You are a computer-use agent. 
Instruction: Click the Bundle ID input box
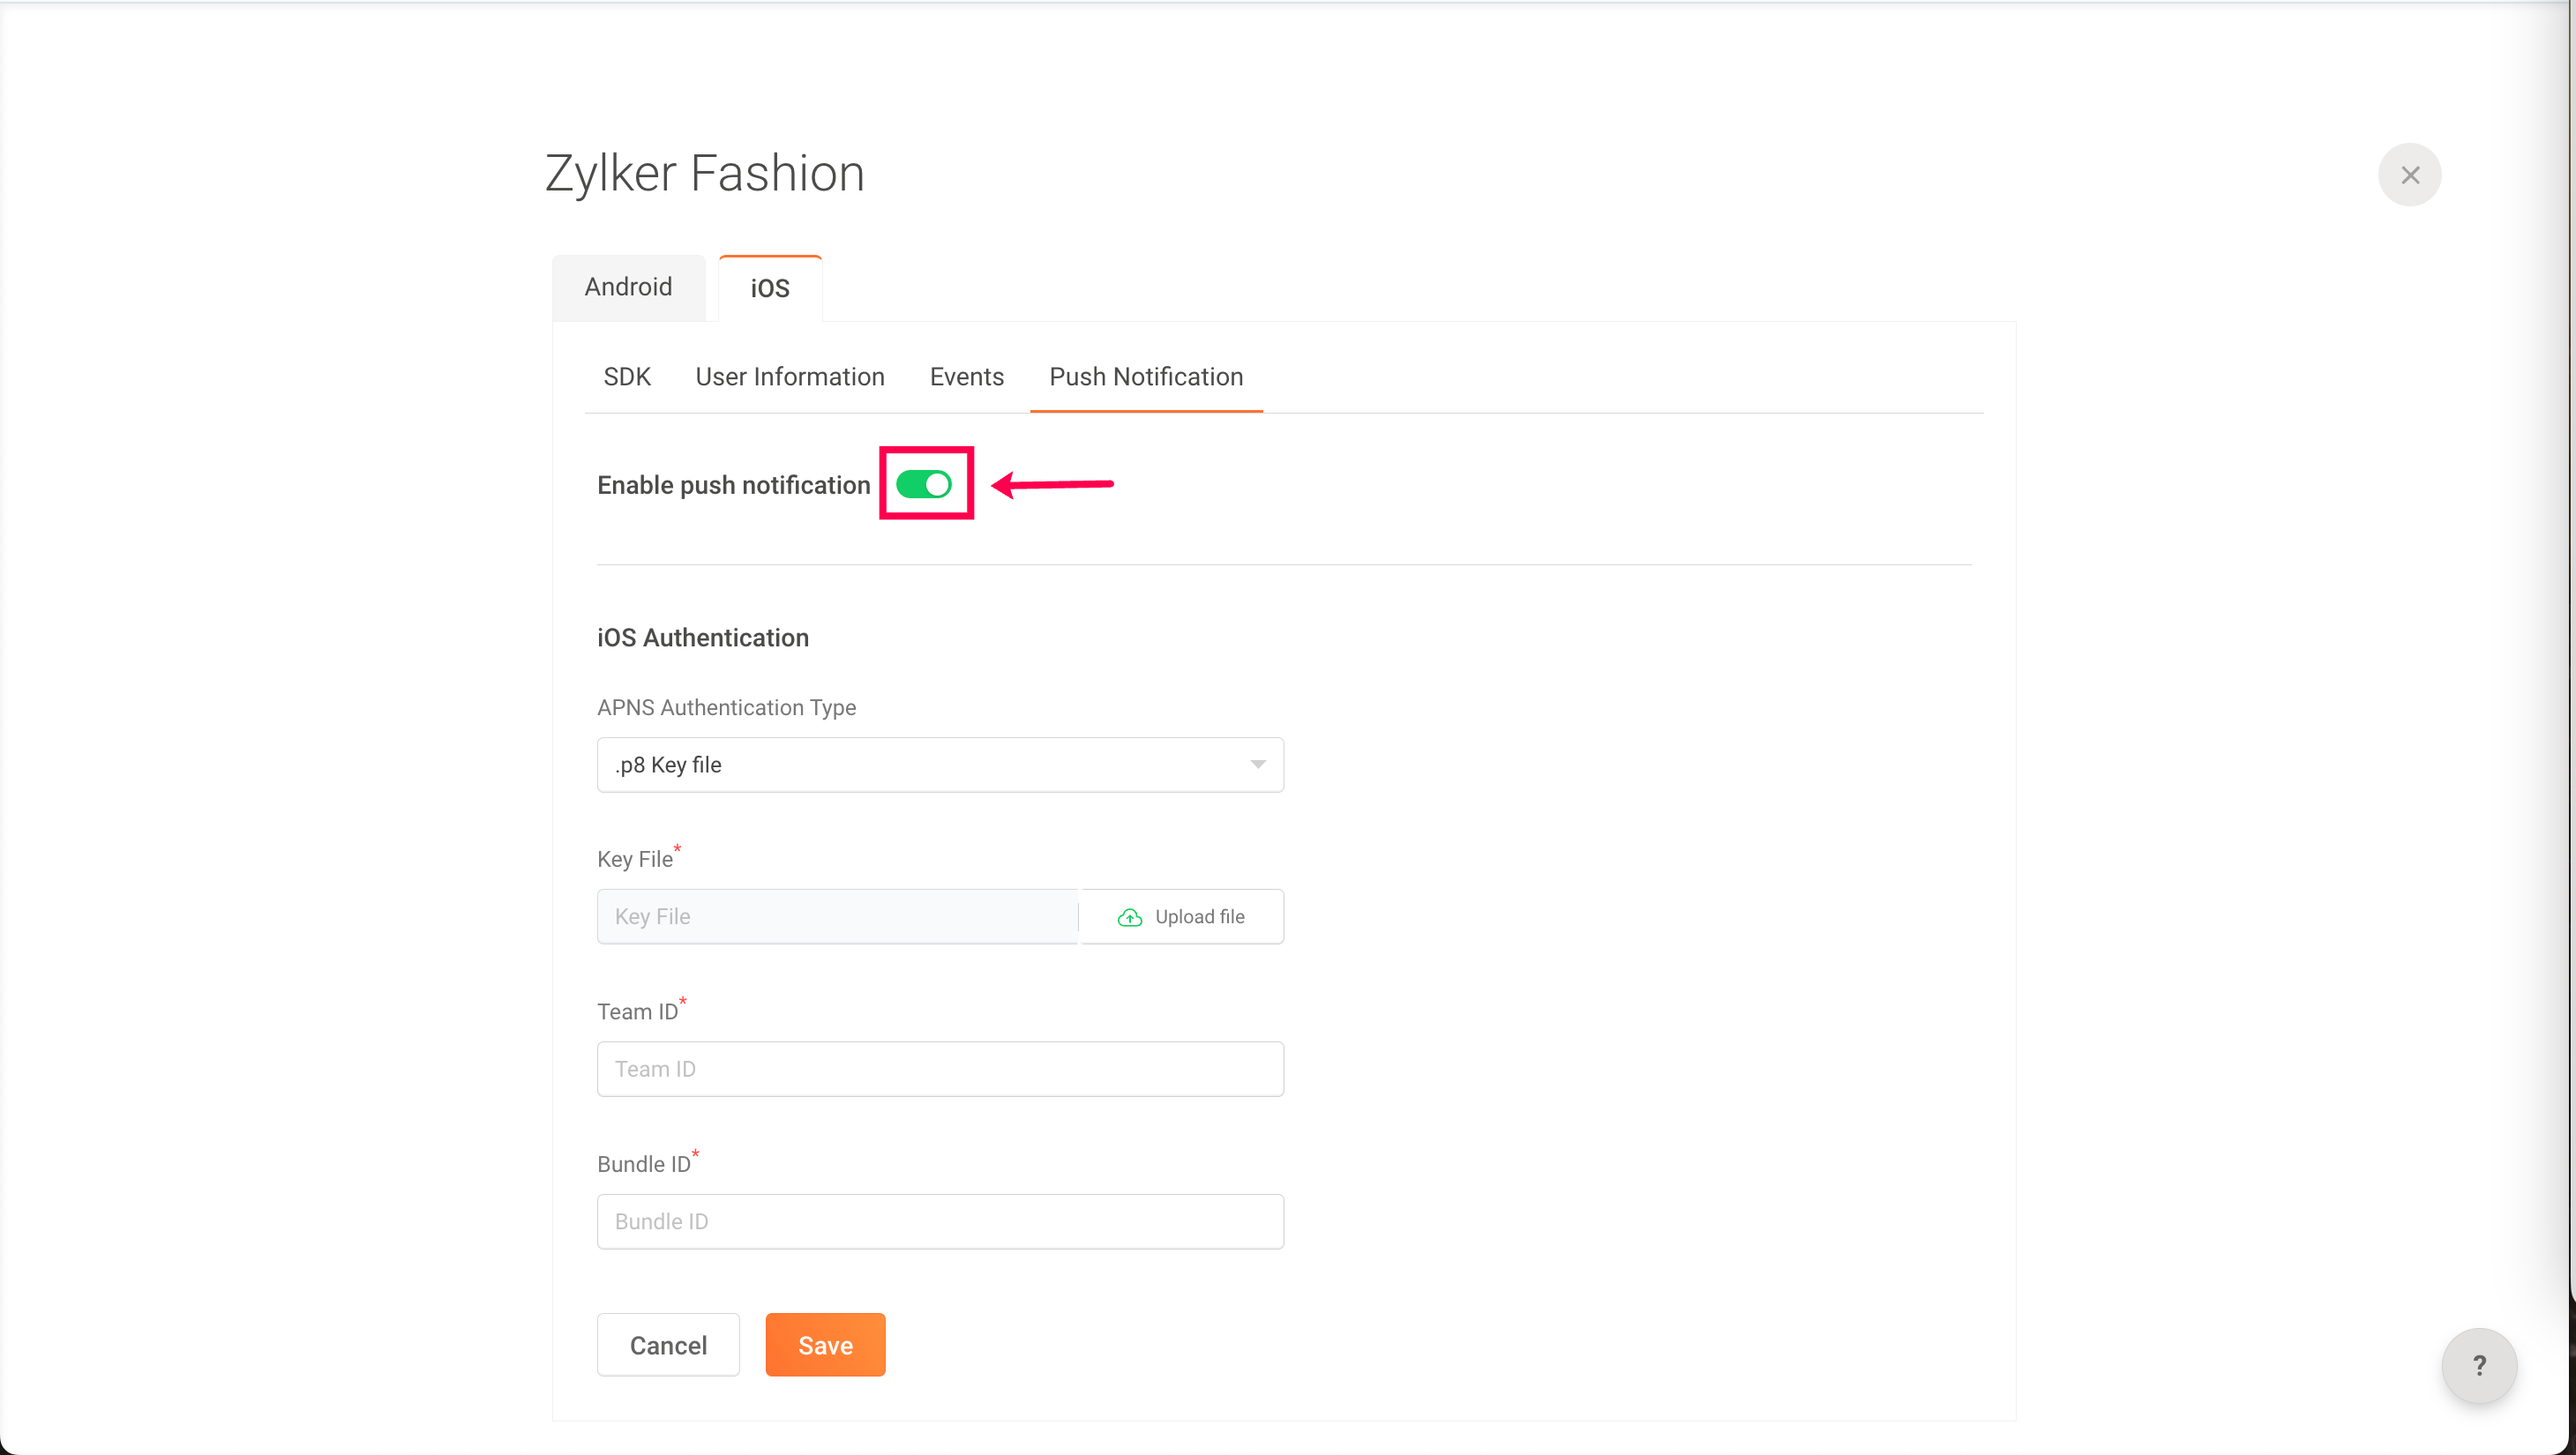(939, 1221)
